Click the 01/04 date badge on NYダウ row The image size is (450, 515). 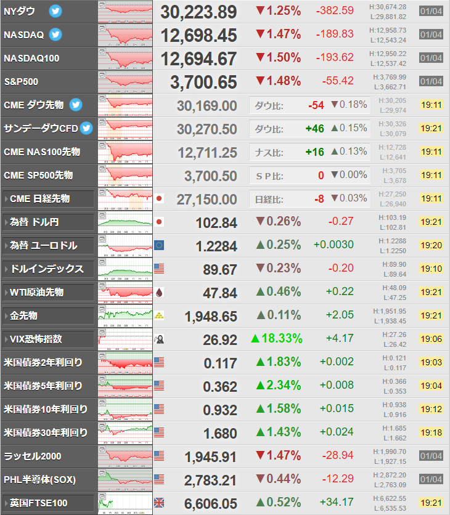431,11
